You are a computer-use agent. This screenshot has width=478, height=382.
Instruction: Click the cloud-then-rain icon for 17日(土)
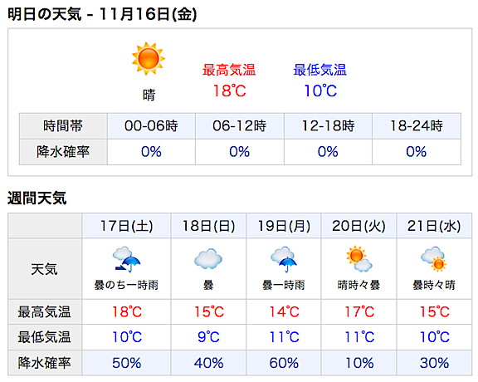click(126, 259)
